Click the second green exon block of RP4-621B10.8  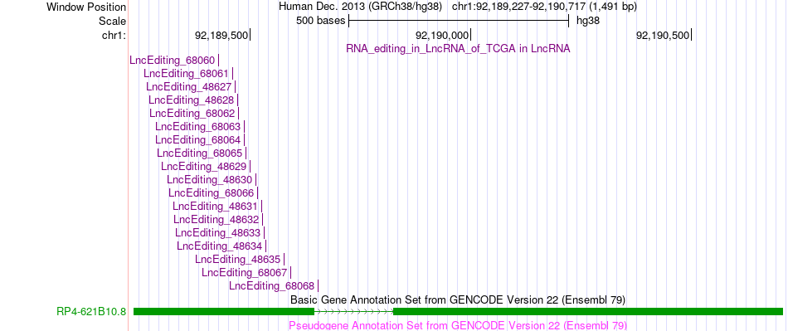pos(588,312)
